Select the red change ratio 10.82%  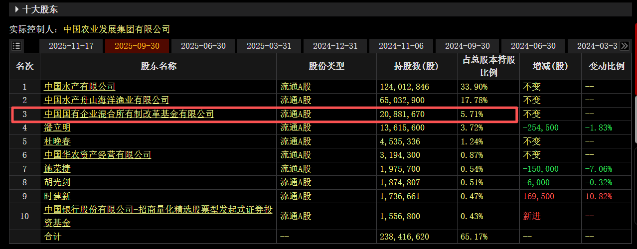(x=599, y=196)
